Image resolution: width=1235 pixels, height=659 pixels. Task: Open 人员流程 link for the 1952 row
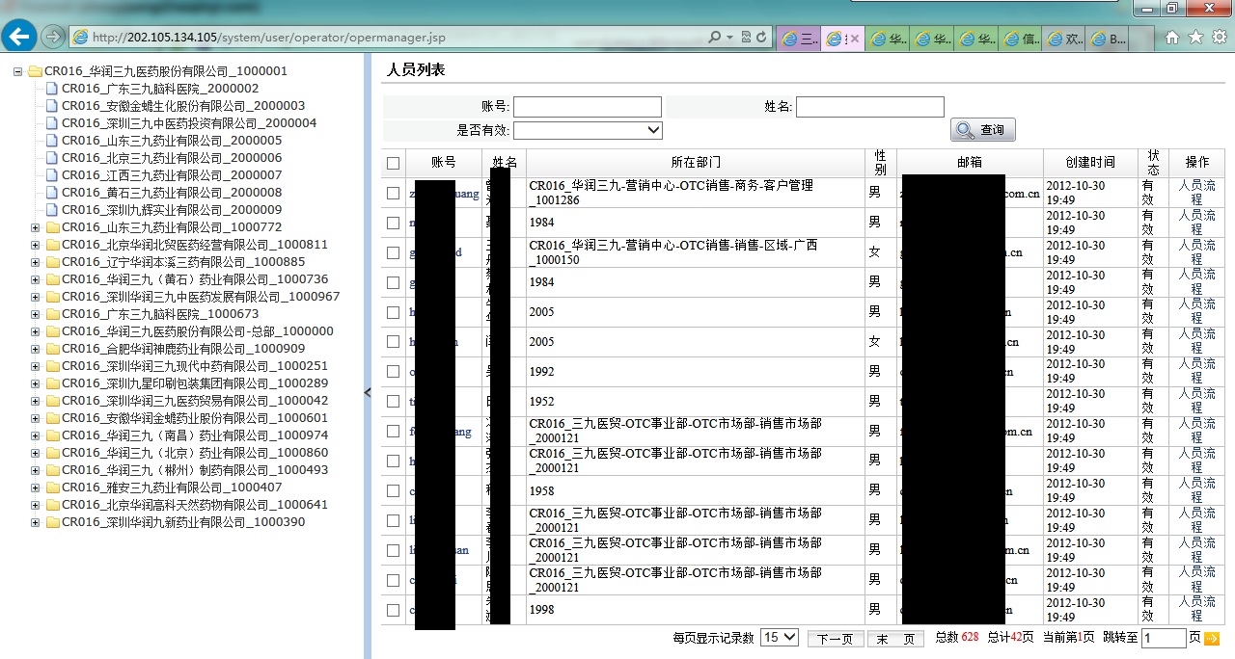pos(1196,402)
